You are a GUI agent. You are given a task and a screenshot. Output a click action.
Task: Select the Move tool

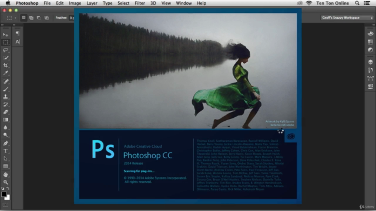[5, 35]
